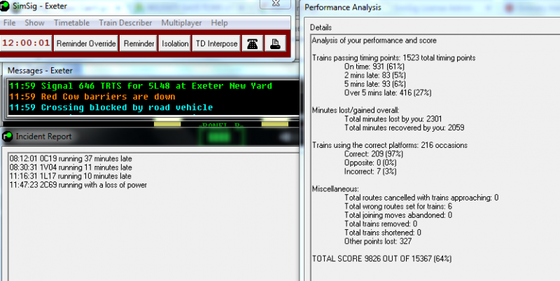Click the printer icon button
Viewport: 560px width, 281px height.
tap(275, 43)
